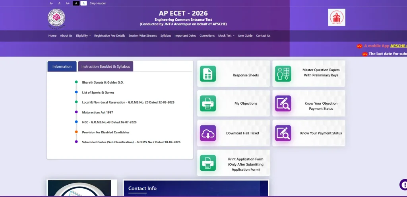Increase font size with A+ button
This screenshot has width=407, height=197.
pyautogui.click(x=68, y=3)
